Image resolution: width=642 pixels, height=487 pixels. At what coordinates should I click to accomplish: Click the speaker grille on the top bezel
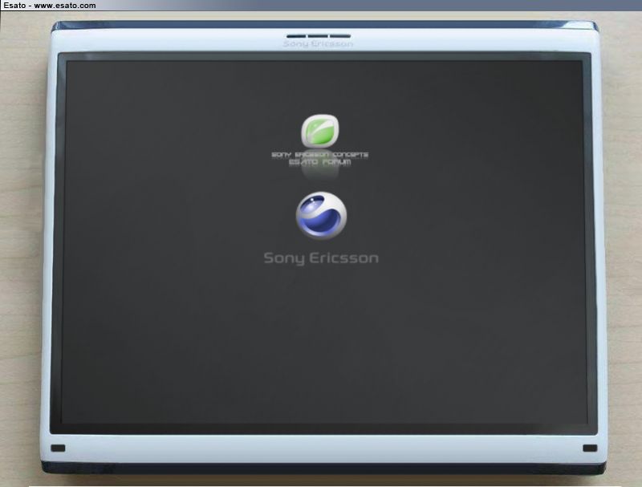[x=319, y=36]
